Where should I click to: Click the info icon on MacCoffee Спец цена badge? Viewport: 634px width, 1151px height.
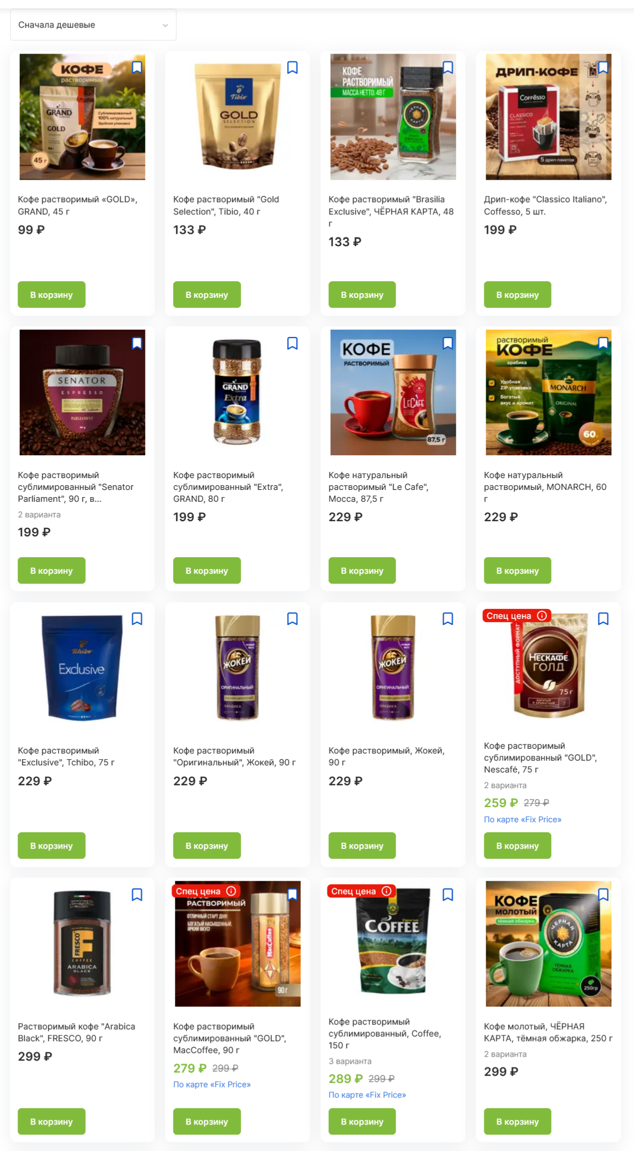(231, 891)
